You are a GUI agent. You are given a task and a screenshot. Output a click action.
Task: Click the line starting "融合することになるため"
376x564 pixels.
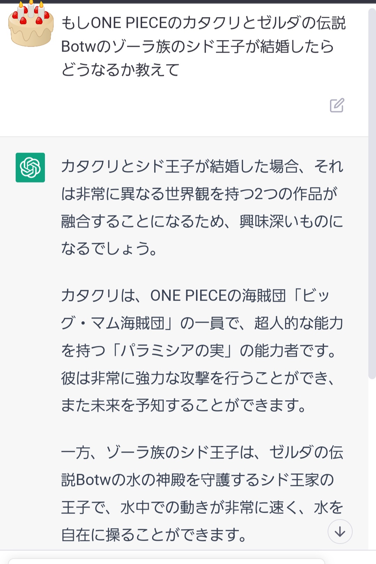202,222
